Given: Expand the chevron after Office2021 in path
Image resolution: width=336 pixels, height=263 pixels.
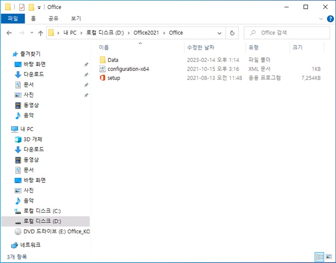Looking at the screenshot, I should coord(164,33).
